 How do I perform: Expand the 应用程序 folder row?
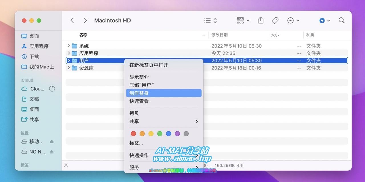click(x=69, y=53)
